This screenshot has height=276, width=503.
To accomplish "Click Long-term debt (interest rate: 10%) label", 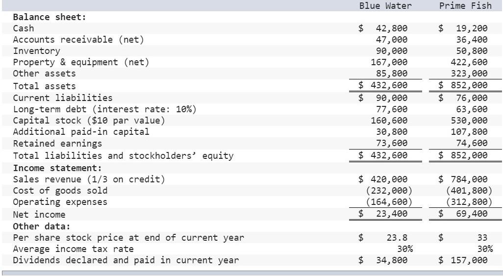I will 104,109.
